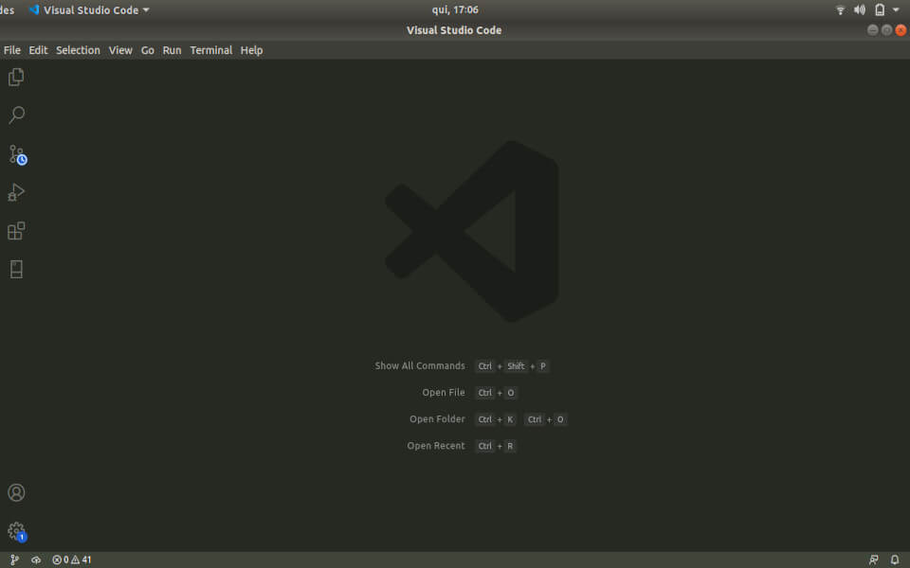Click the git branch status bar icon

tap(14, 559)
